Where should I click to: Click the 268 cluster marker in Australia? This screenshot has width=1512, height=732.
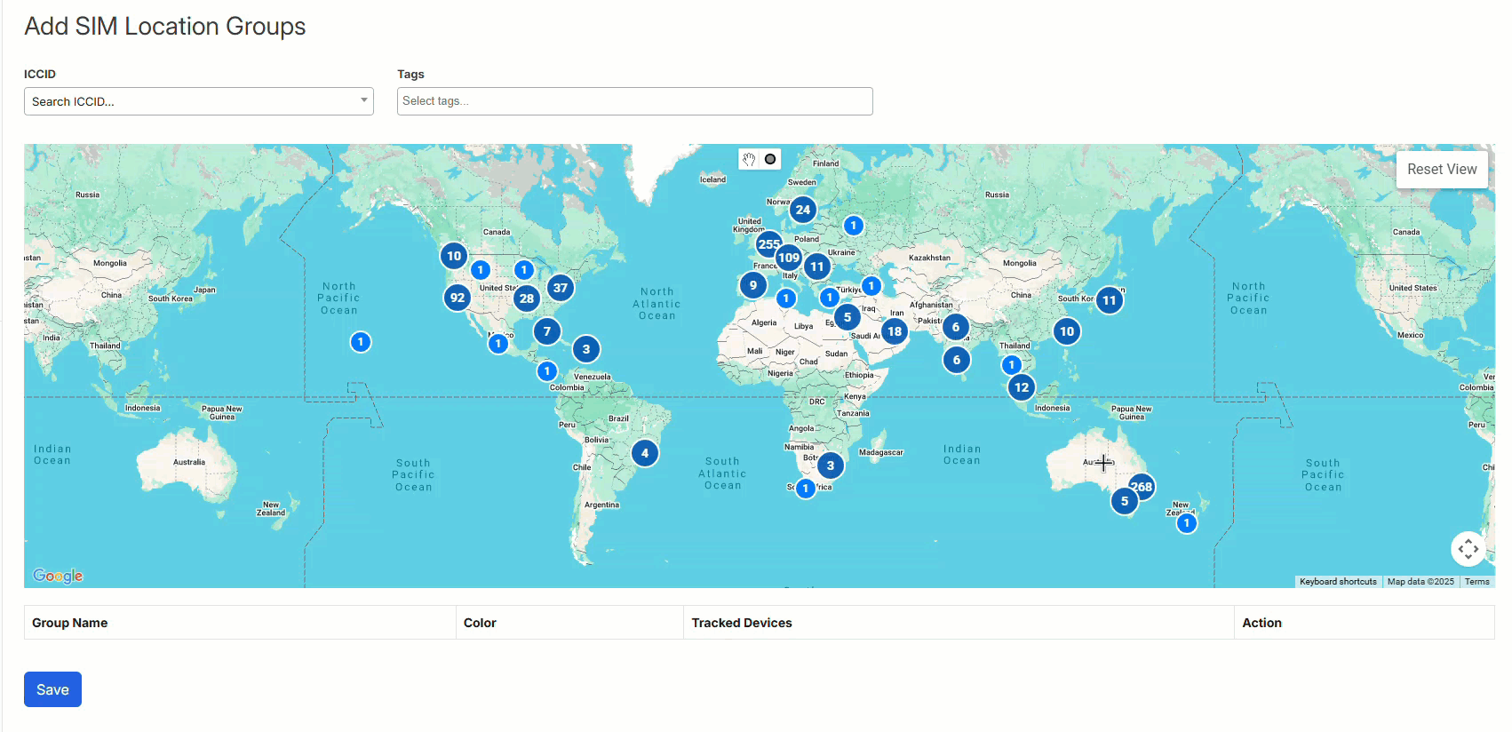point(1142,486)
